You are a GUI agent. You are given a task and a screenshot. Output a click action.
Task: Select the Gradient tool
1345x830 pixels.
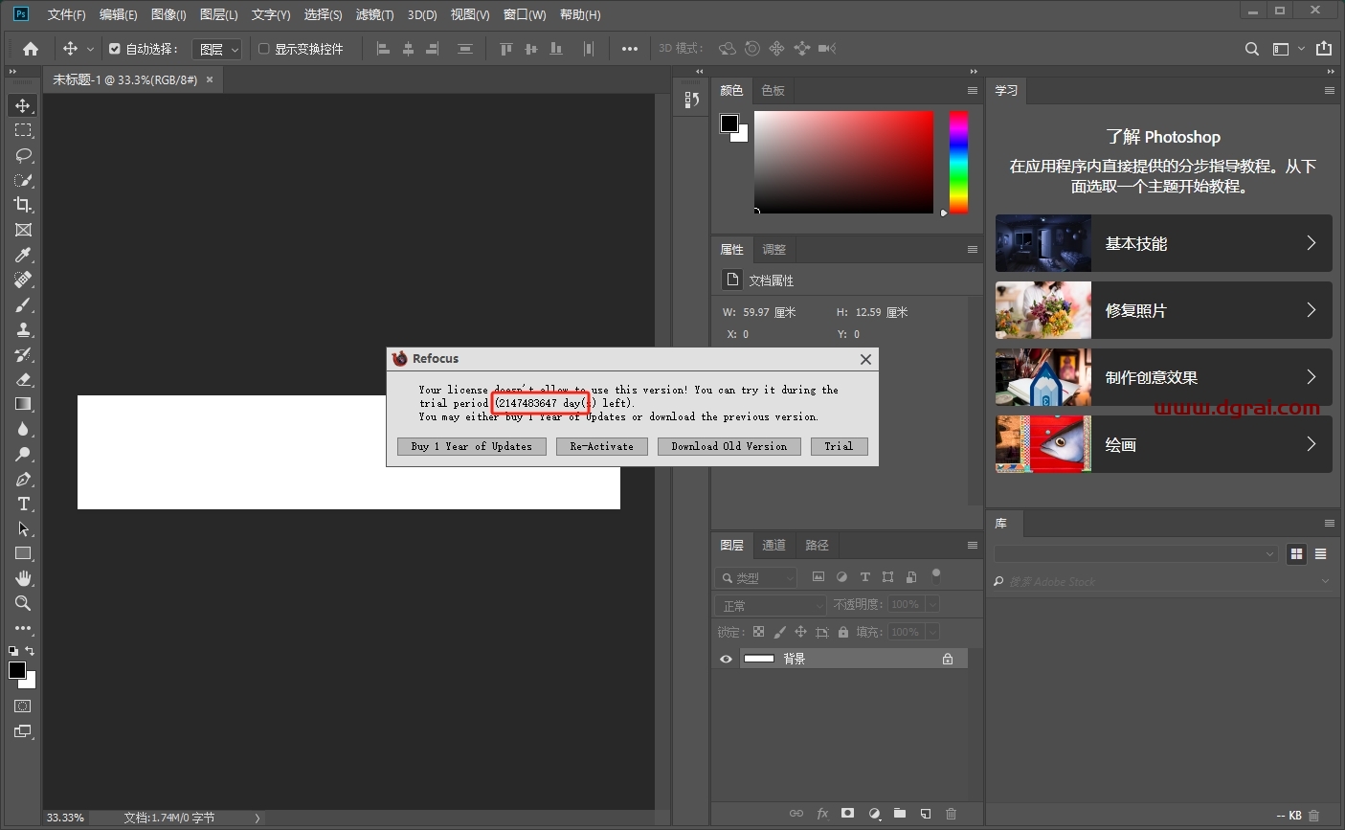coord(23,404)
